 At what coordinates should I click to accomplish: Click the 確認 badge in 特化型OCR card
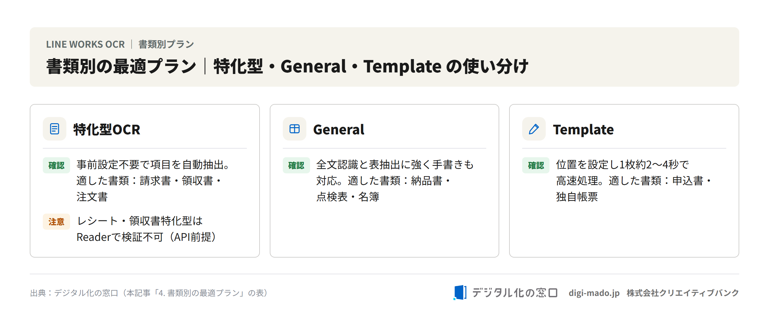(x=56, y=165)
